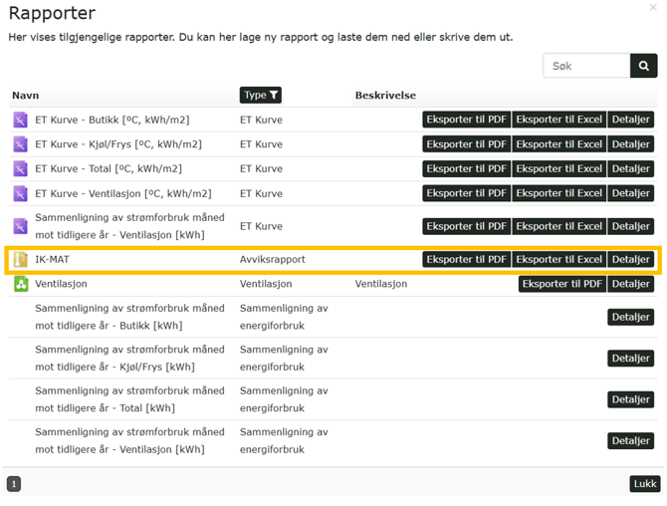Open the Type filter dropdown
The height and width of the screenshot is (506, 667).
[x=260, y=96]
